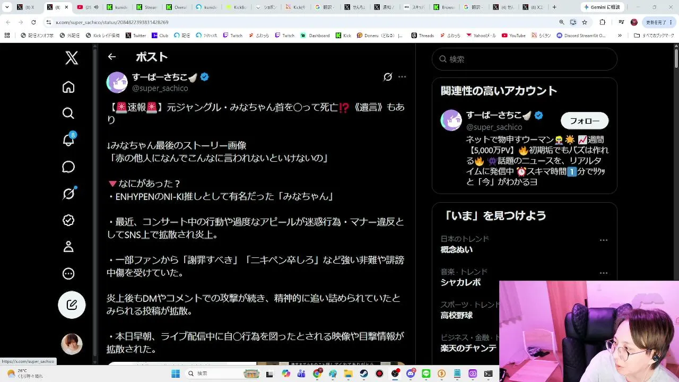Open File Explorer from the taskbar

coord(349,374)
